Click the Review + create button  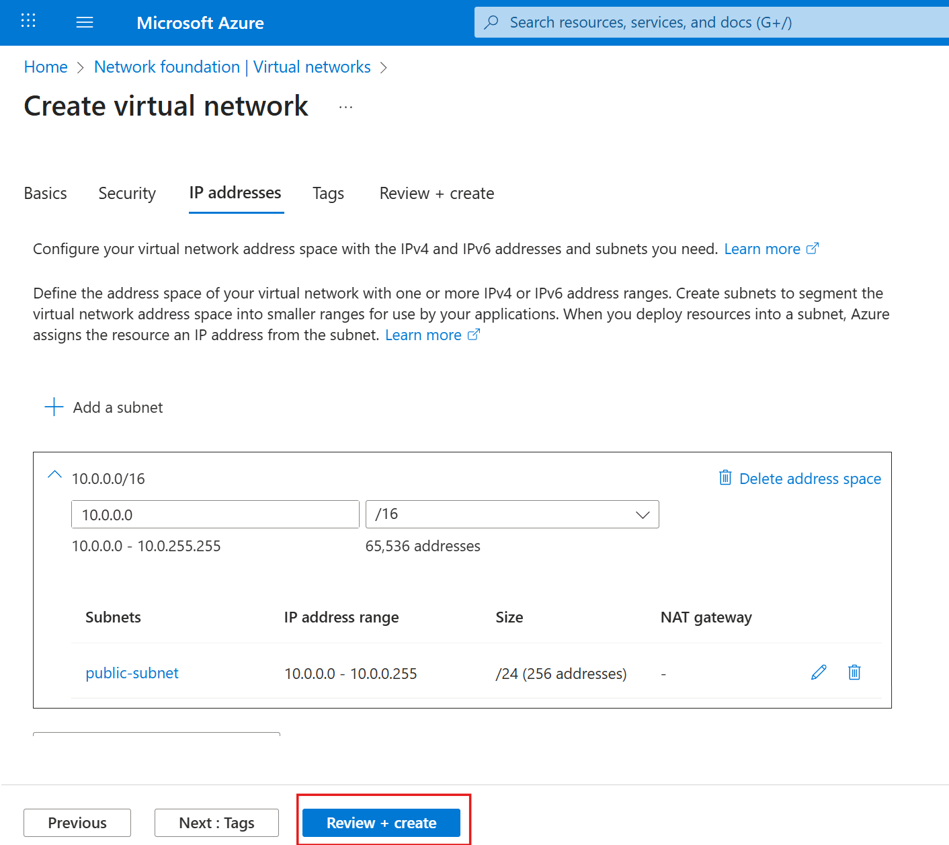coord(382,822)
